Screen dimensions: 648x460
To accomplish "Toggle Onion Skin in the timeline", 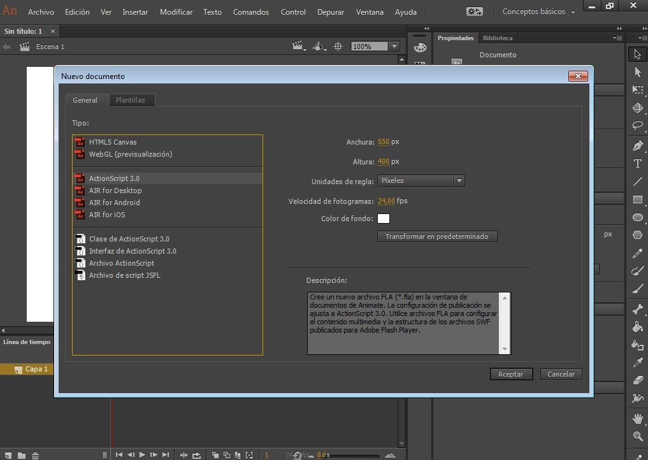I will (215, 455).
